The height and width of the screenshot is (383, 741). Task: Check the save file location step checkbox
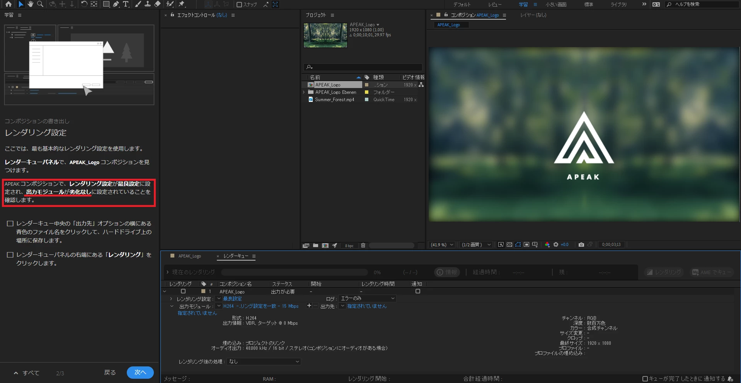tap(10, 224)
